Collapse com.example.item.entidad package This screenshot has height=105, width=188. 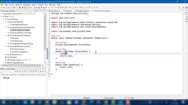[6, 36]
